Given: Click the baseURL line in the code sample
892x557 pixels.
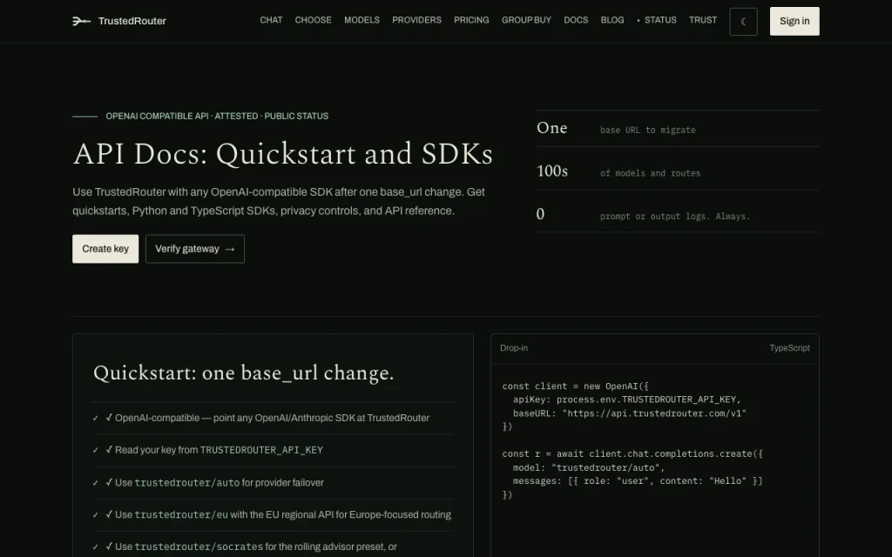Looking at the screenshot, I should (629, 413).
